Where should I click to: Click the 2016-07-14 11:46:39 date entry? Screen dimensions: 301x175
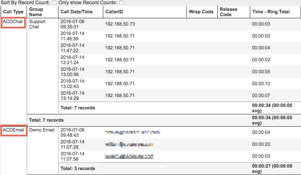click(72, 36)
